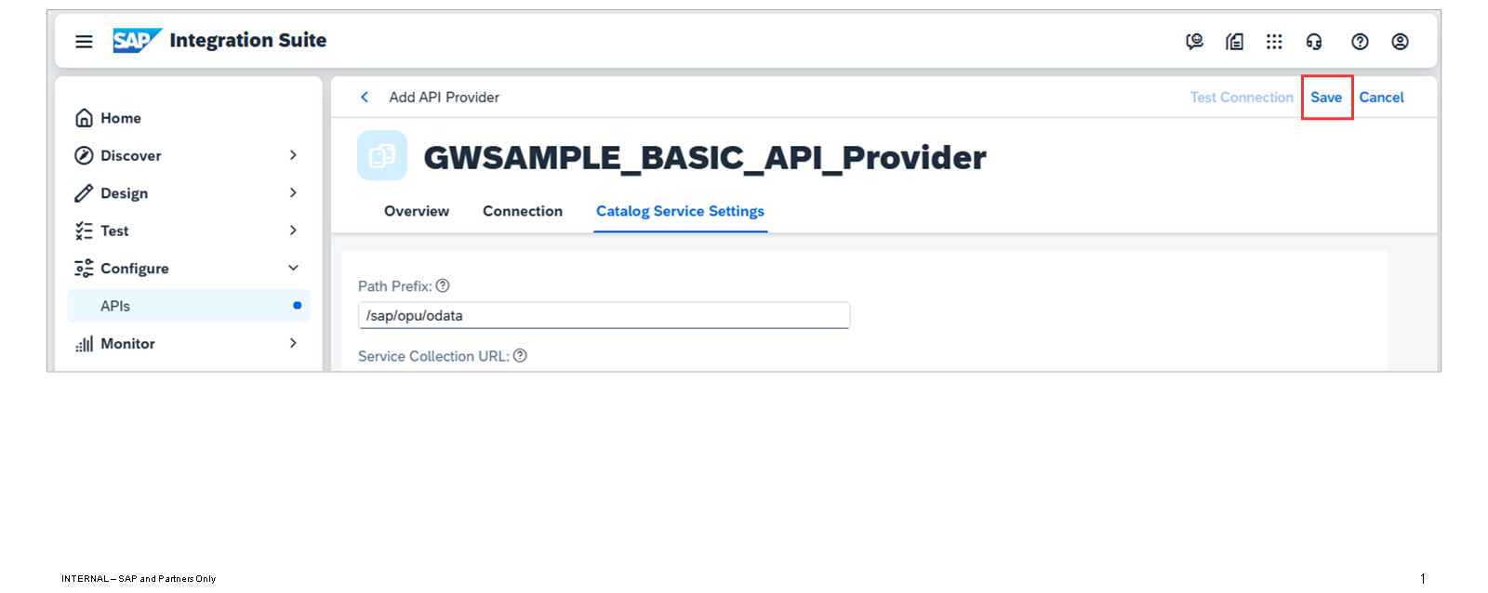Switch to the Overview tab
Screen dimensions: 1488x593
(x=417, y=211)
